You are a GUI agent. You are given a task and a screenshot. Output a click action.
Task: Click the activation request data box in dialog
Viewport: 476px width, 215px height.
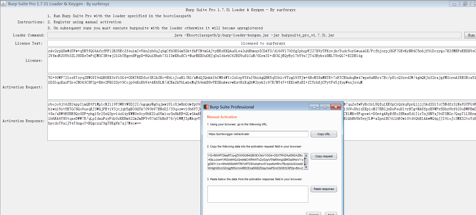[x=256, y=161]
